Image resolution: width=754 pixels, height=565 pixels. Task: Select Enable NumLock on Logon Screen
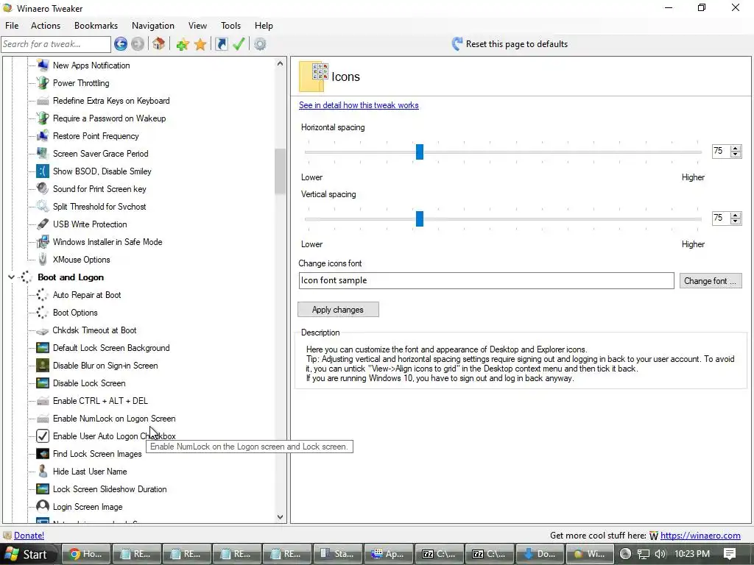[114, 419]
